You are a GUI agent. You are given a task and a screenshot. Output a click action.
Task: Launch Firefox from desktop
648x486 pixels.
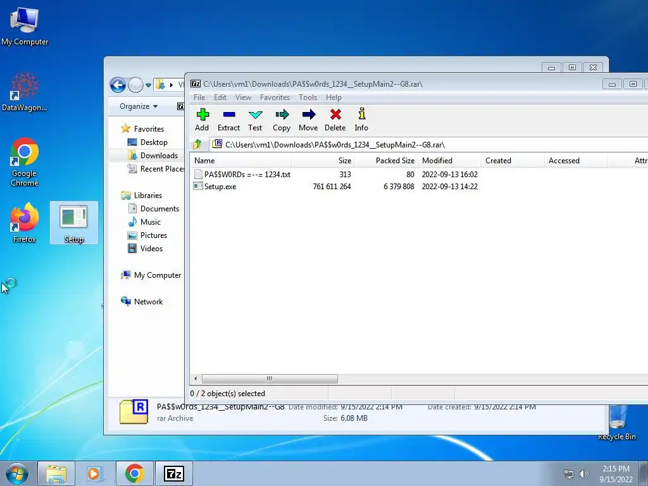coord(25,222)
